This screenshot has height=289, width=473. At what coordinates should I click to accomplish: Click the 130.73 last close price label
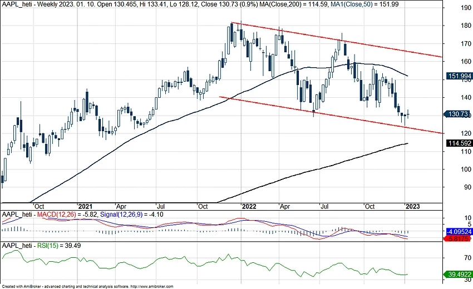(x=458, y=114)
